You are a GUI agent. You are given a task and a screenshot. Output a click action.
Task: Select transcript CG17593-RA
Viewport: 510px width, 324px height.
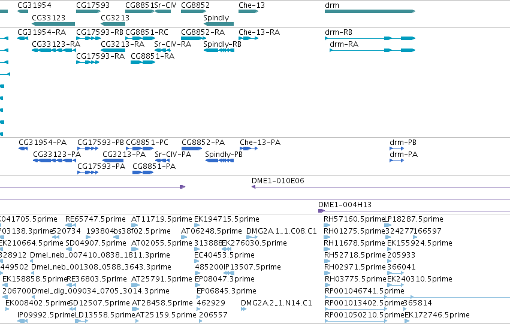(x=88, y=62)
